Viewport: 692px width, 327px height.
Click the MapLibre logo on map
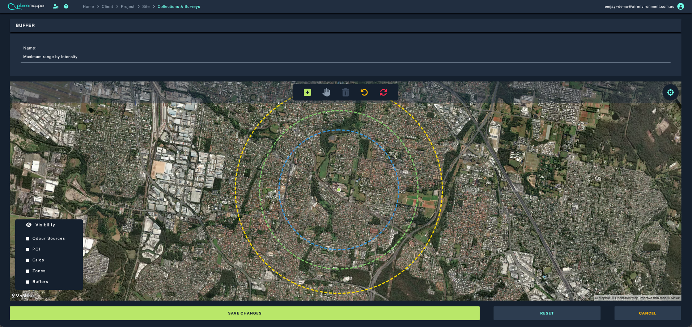coord(24,296)
